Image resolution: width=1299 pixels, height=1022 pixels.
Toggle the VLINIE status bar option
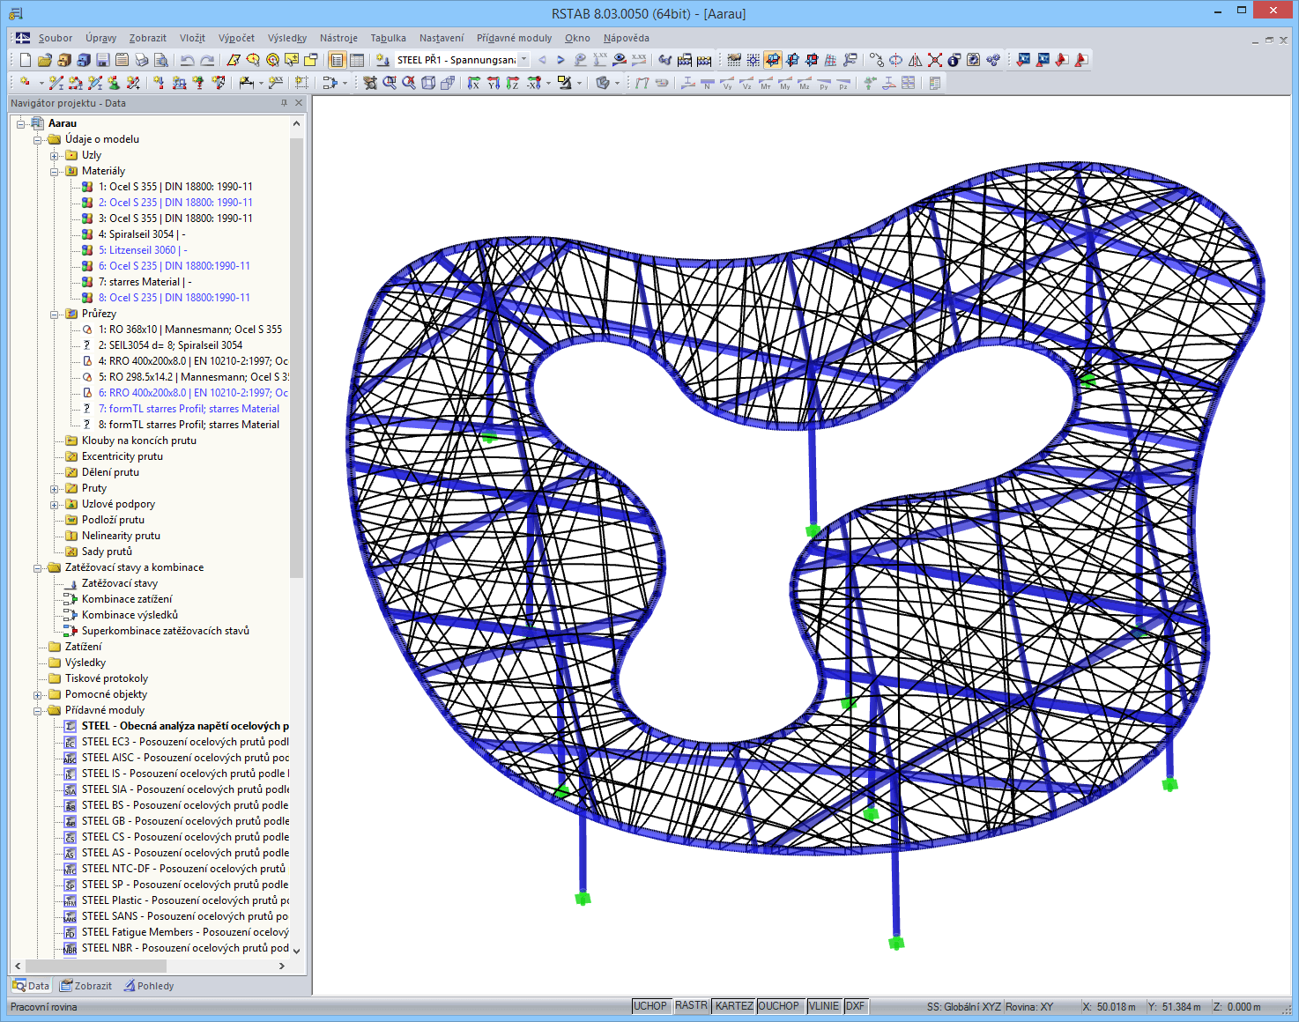[823, 1005]
